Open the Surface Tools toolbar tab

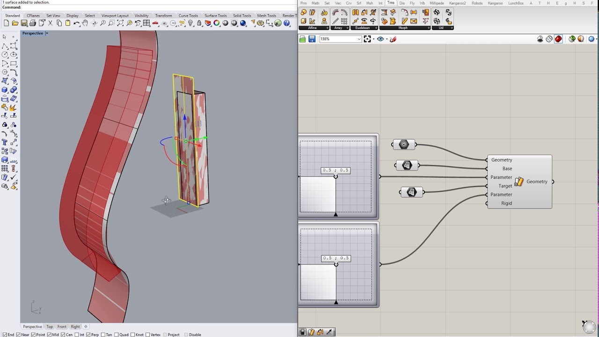(215, 15)
